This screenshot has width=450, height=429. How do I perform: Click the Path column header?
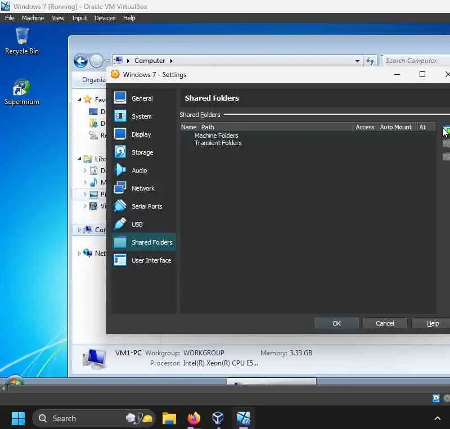(208, 127)
